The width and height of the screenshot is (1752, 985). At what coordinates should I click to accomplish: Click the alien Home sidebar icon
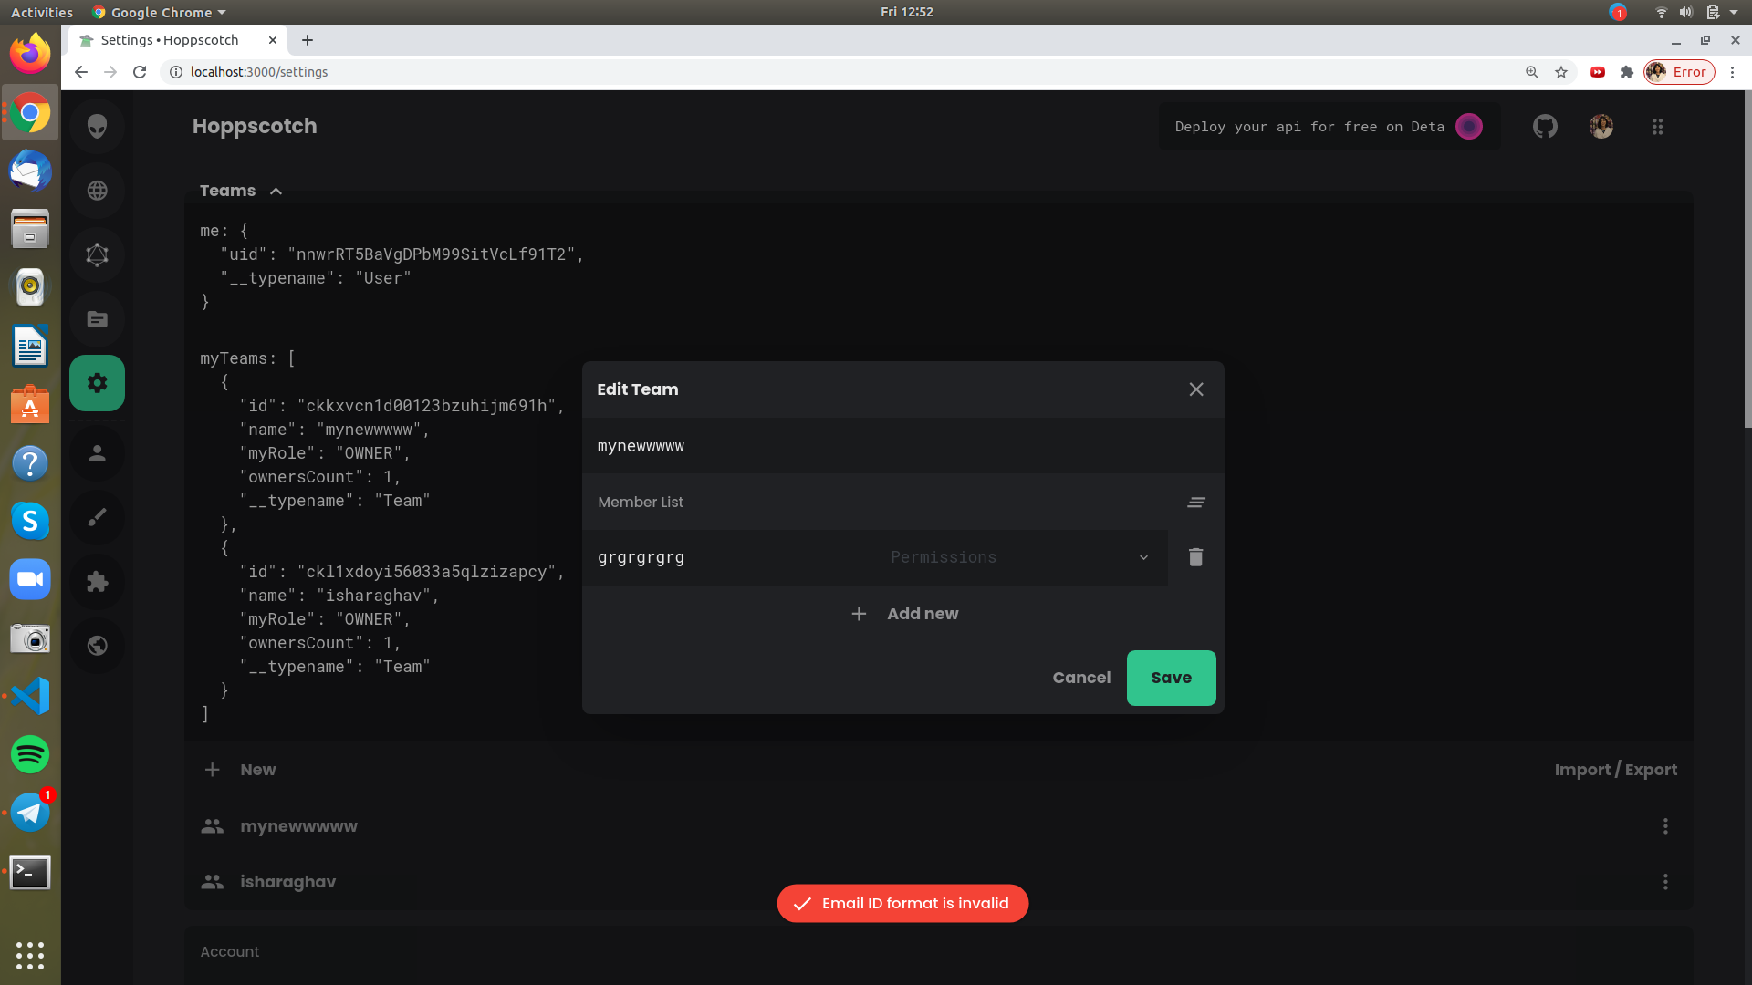97,127
